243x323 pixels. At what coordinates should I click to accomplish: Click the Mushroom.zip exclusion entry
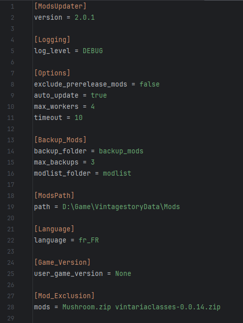click(87, 307)
